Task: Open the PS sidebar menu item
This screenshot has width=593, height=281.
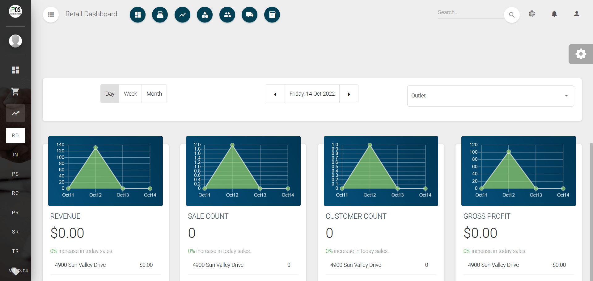Action: point(15,174)
